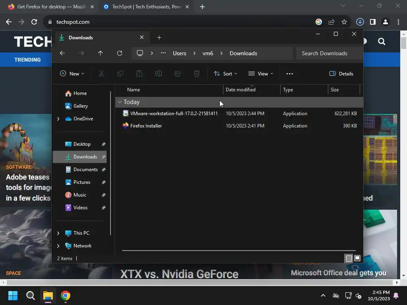Open the Windows Start menu
Viewport: 407px width, 305px height.
(13, 295)
